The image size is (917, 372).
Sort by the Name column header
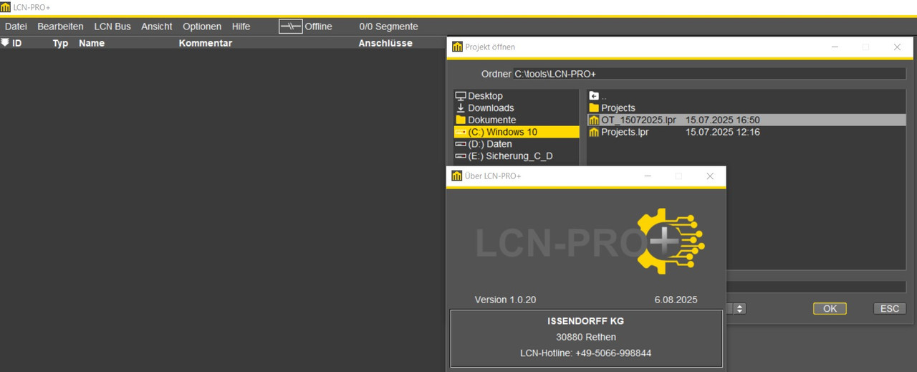click(x=92, y=43)
